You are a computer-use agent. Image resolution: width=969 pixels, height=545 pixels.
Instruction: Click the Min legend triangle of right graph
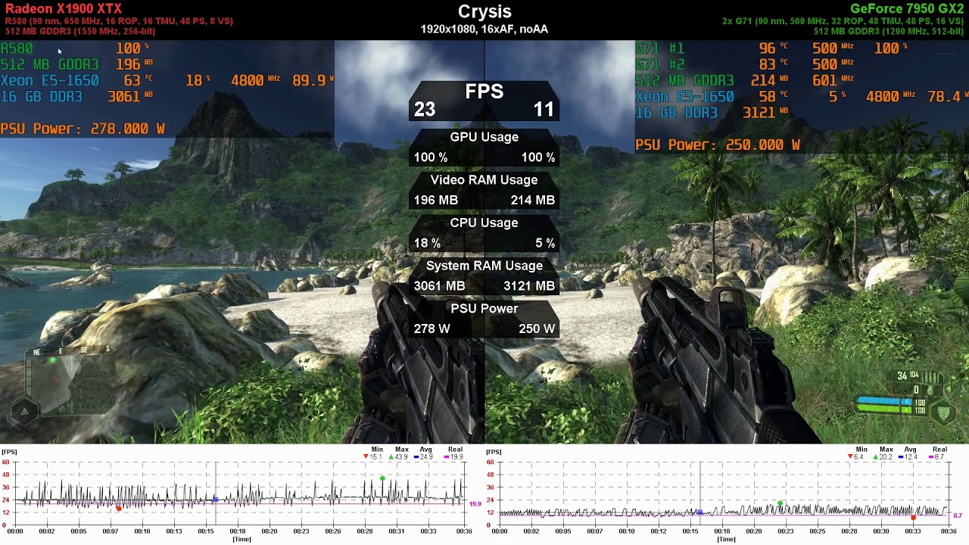tap(851, 457)
